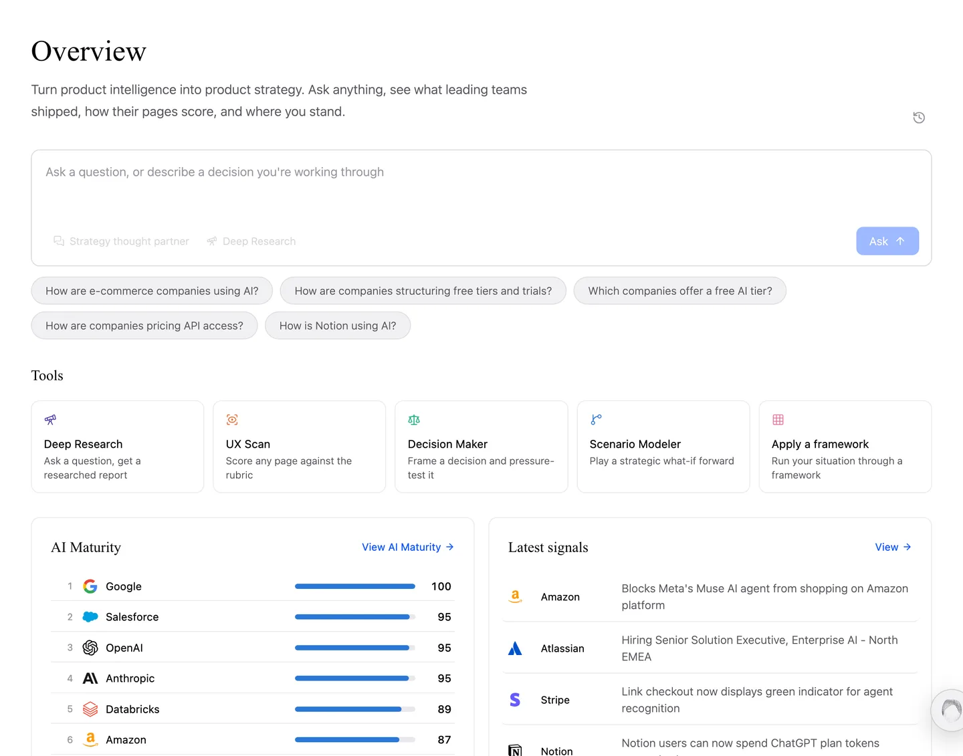963x756 pixels.
Task: Select 'How are e-commerce companies using AI?' suggestion
Action: 152,291
